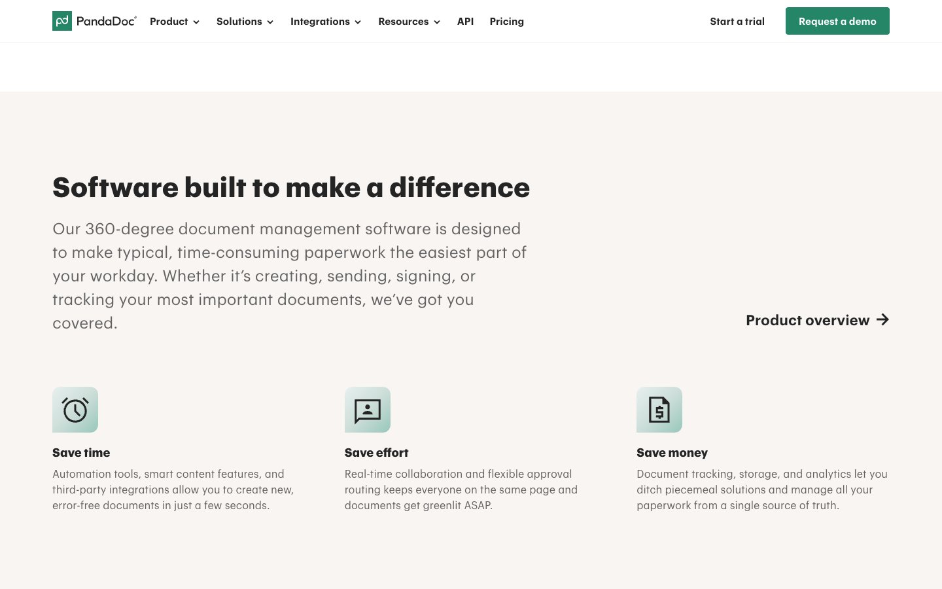Click the Save time heading
Viewport: 942px width, 589px height.
(x=81, y=453)
